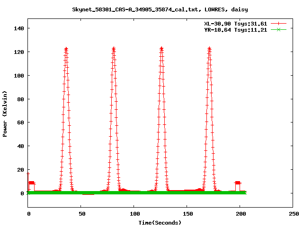The width and height of the screenshot is (303, 227).
Task: Select the XL-30.90 Tsys:31.61 legend entry
Action: pos(236,24)
